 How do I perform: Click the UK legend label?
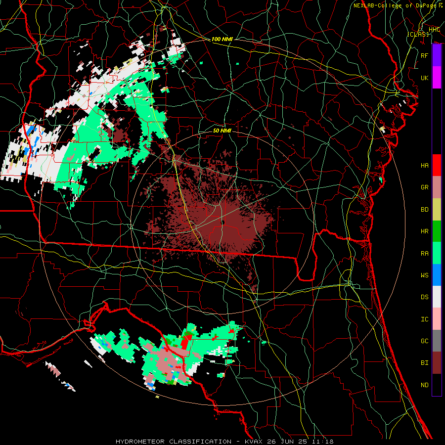tap(424, 78)
